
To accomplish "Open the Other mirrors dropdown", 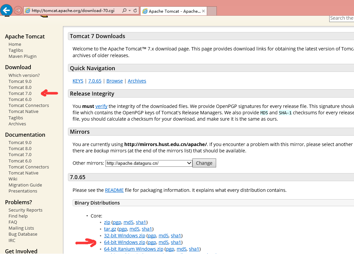I will (149, 163).
